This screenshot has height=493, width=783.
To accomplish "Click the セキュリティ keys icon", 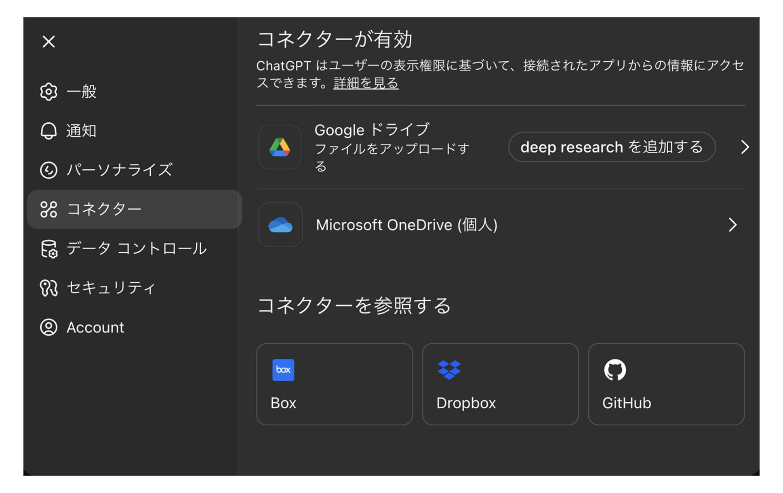I will [x=48, y=287].
